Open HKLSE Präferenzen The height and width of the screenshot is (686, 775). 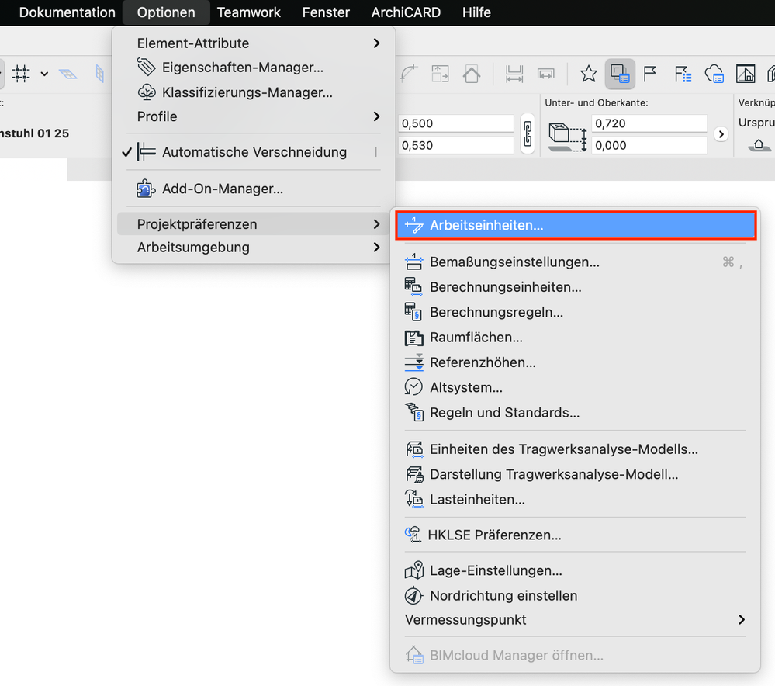[x=575, y=535]
